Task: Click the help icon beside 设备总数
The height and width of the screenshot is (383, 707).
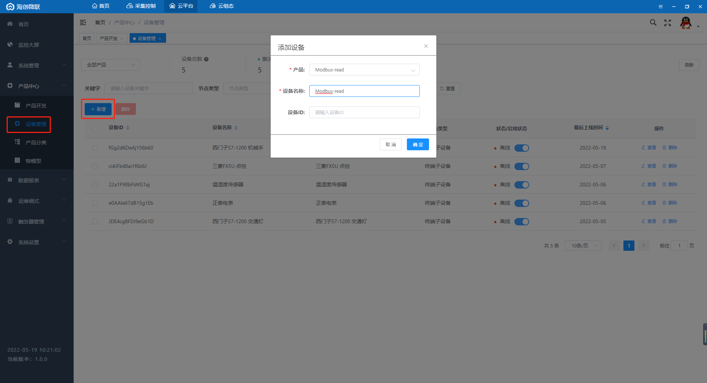Action: [206, 59]
